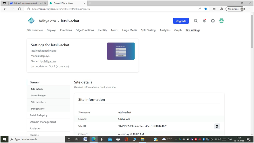Open Task View on taskbar
The image size is (254, 143).
[x=77, y=139]
